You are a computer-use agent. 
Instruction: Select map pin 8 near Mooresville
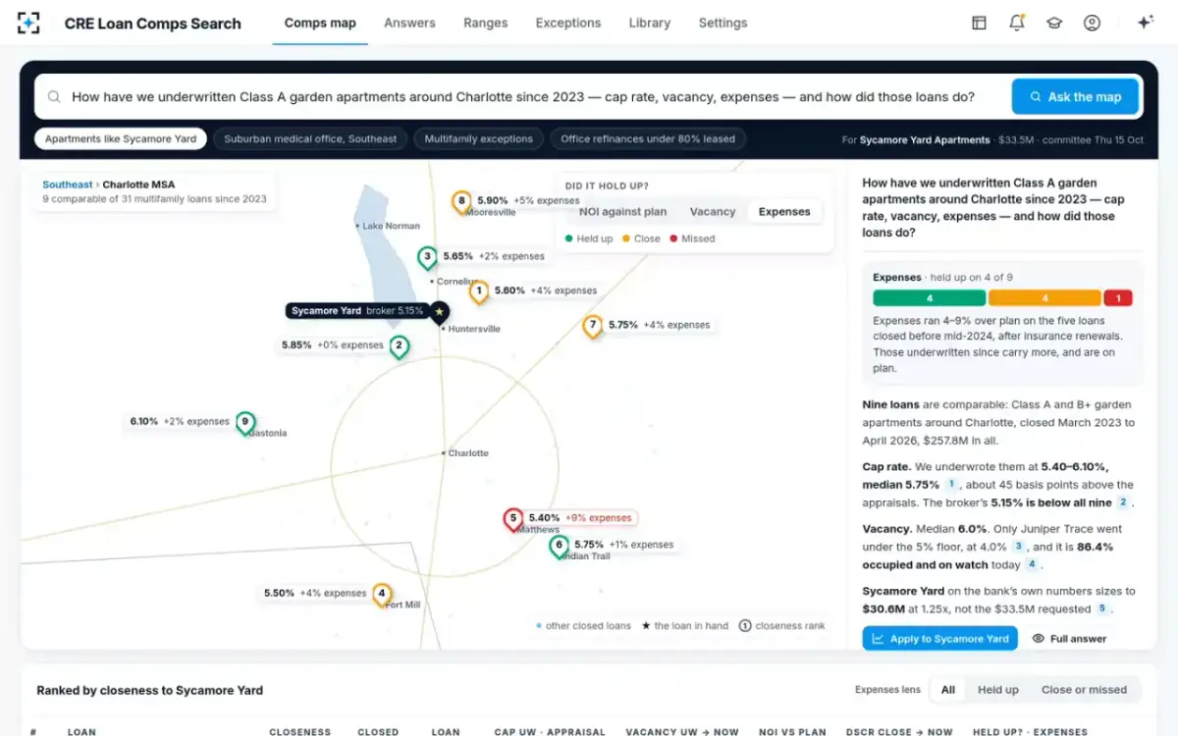461,202
